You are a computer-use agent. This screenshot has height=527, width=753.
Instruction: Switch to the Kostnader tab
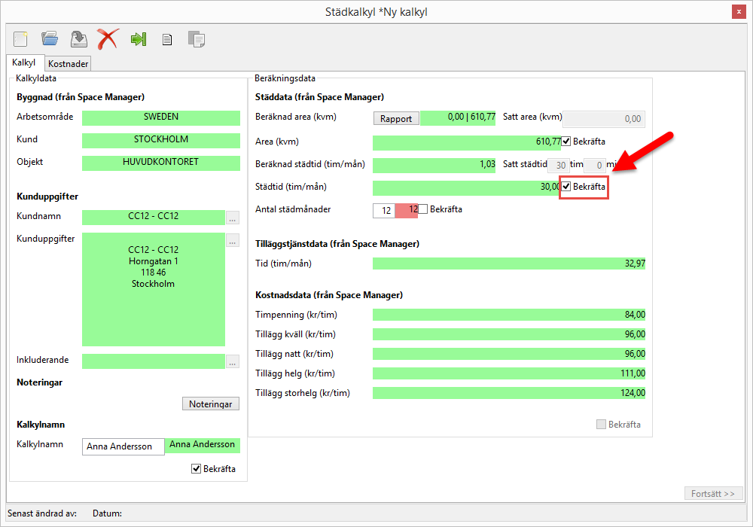click(69, 64)
